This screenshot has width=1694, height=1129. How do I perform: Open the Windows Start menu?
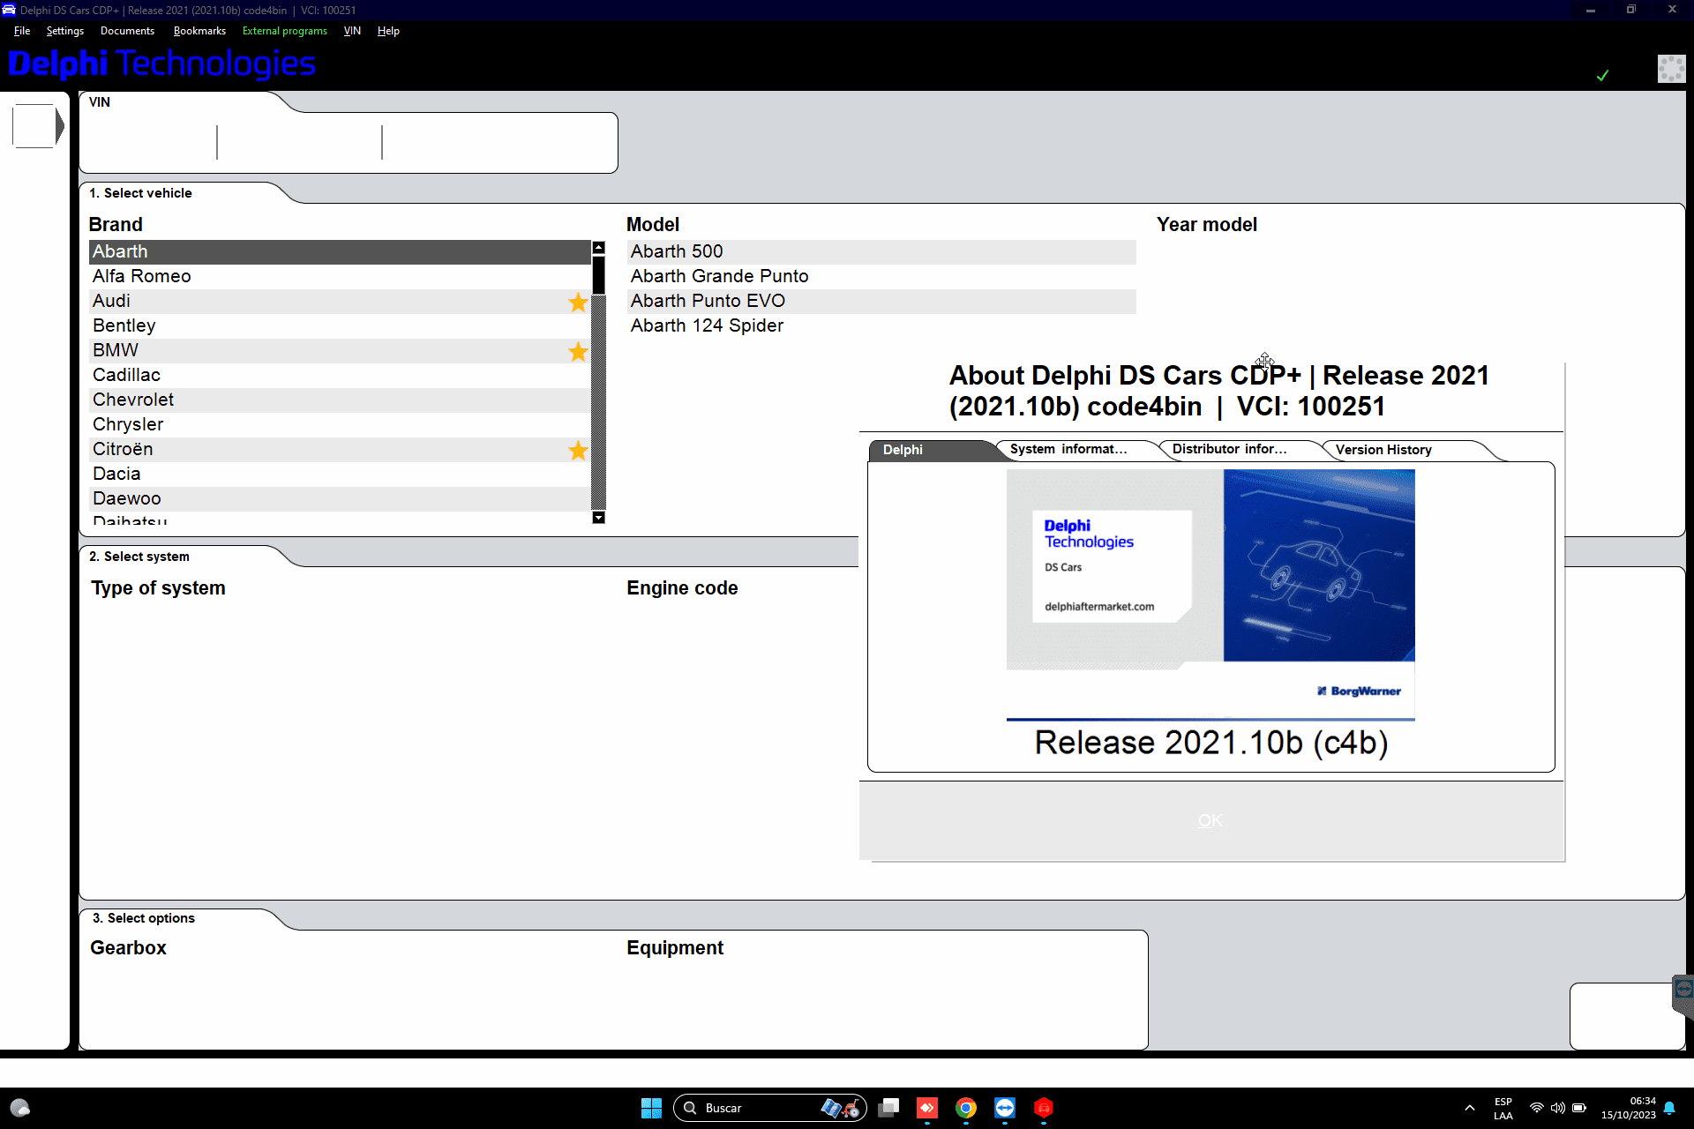pos(651,1108)
